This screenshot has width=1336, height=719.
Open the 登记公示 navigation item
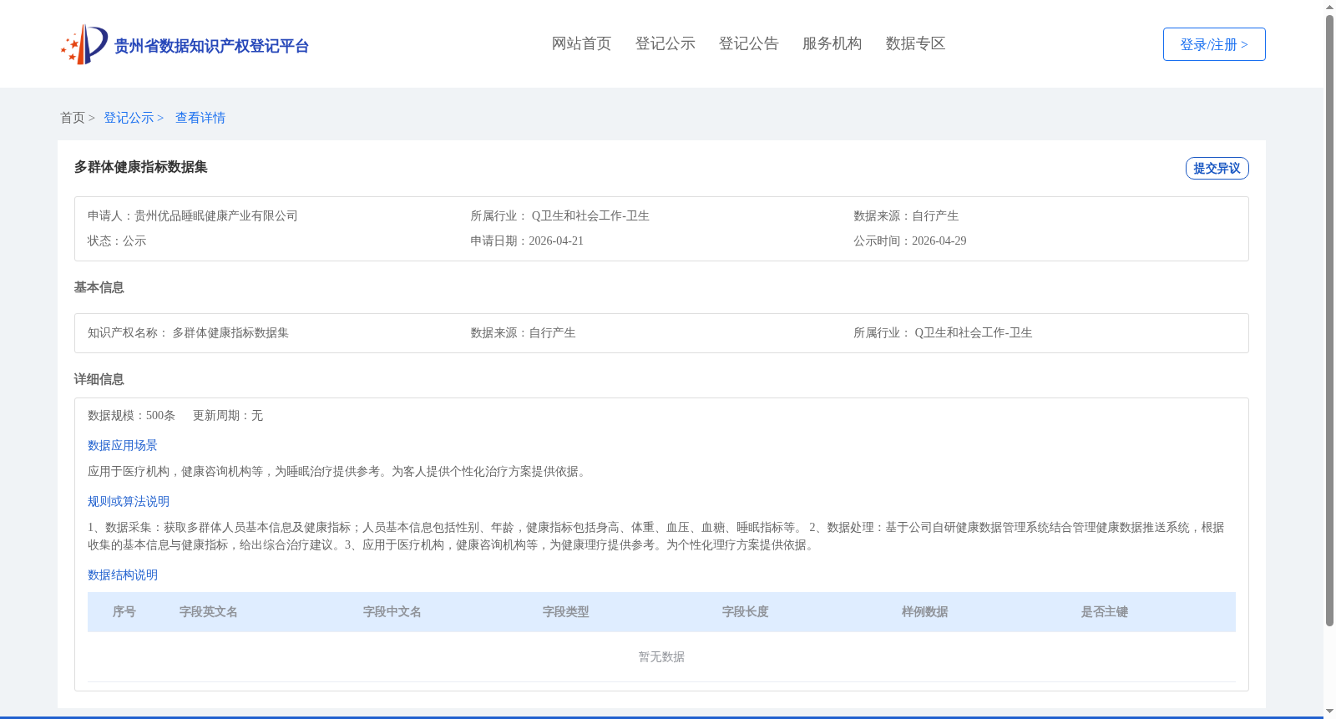point(665,43)
